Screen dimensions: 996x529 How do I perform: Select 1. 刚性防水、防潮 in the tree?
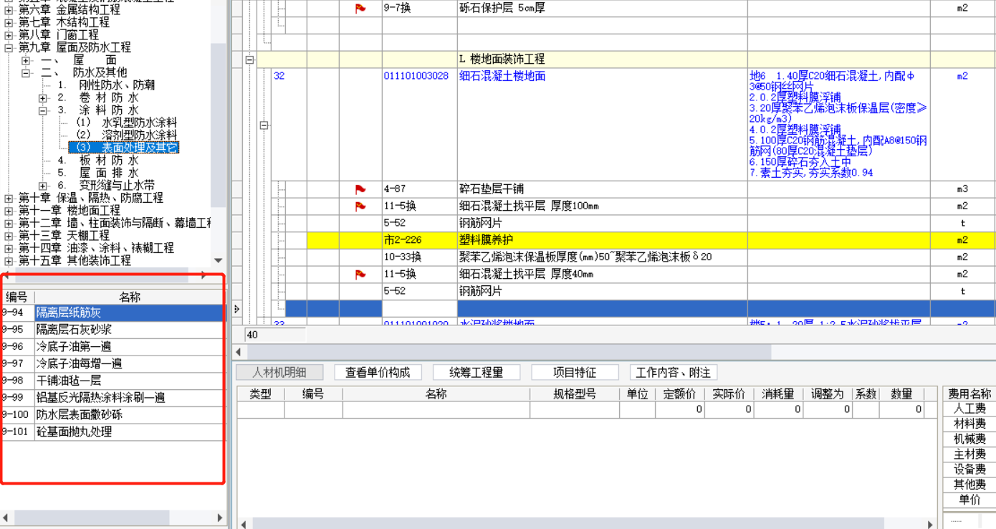[x=106, y=85]
